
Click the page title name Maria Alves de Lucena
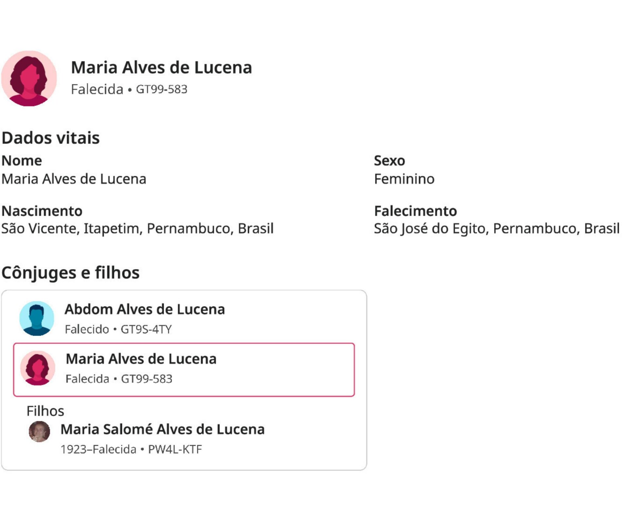tap(161, 67)
